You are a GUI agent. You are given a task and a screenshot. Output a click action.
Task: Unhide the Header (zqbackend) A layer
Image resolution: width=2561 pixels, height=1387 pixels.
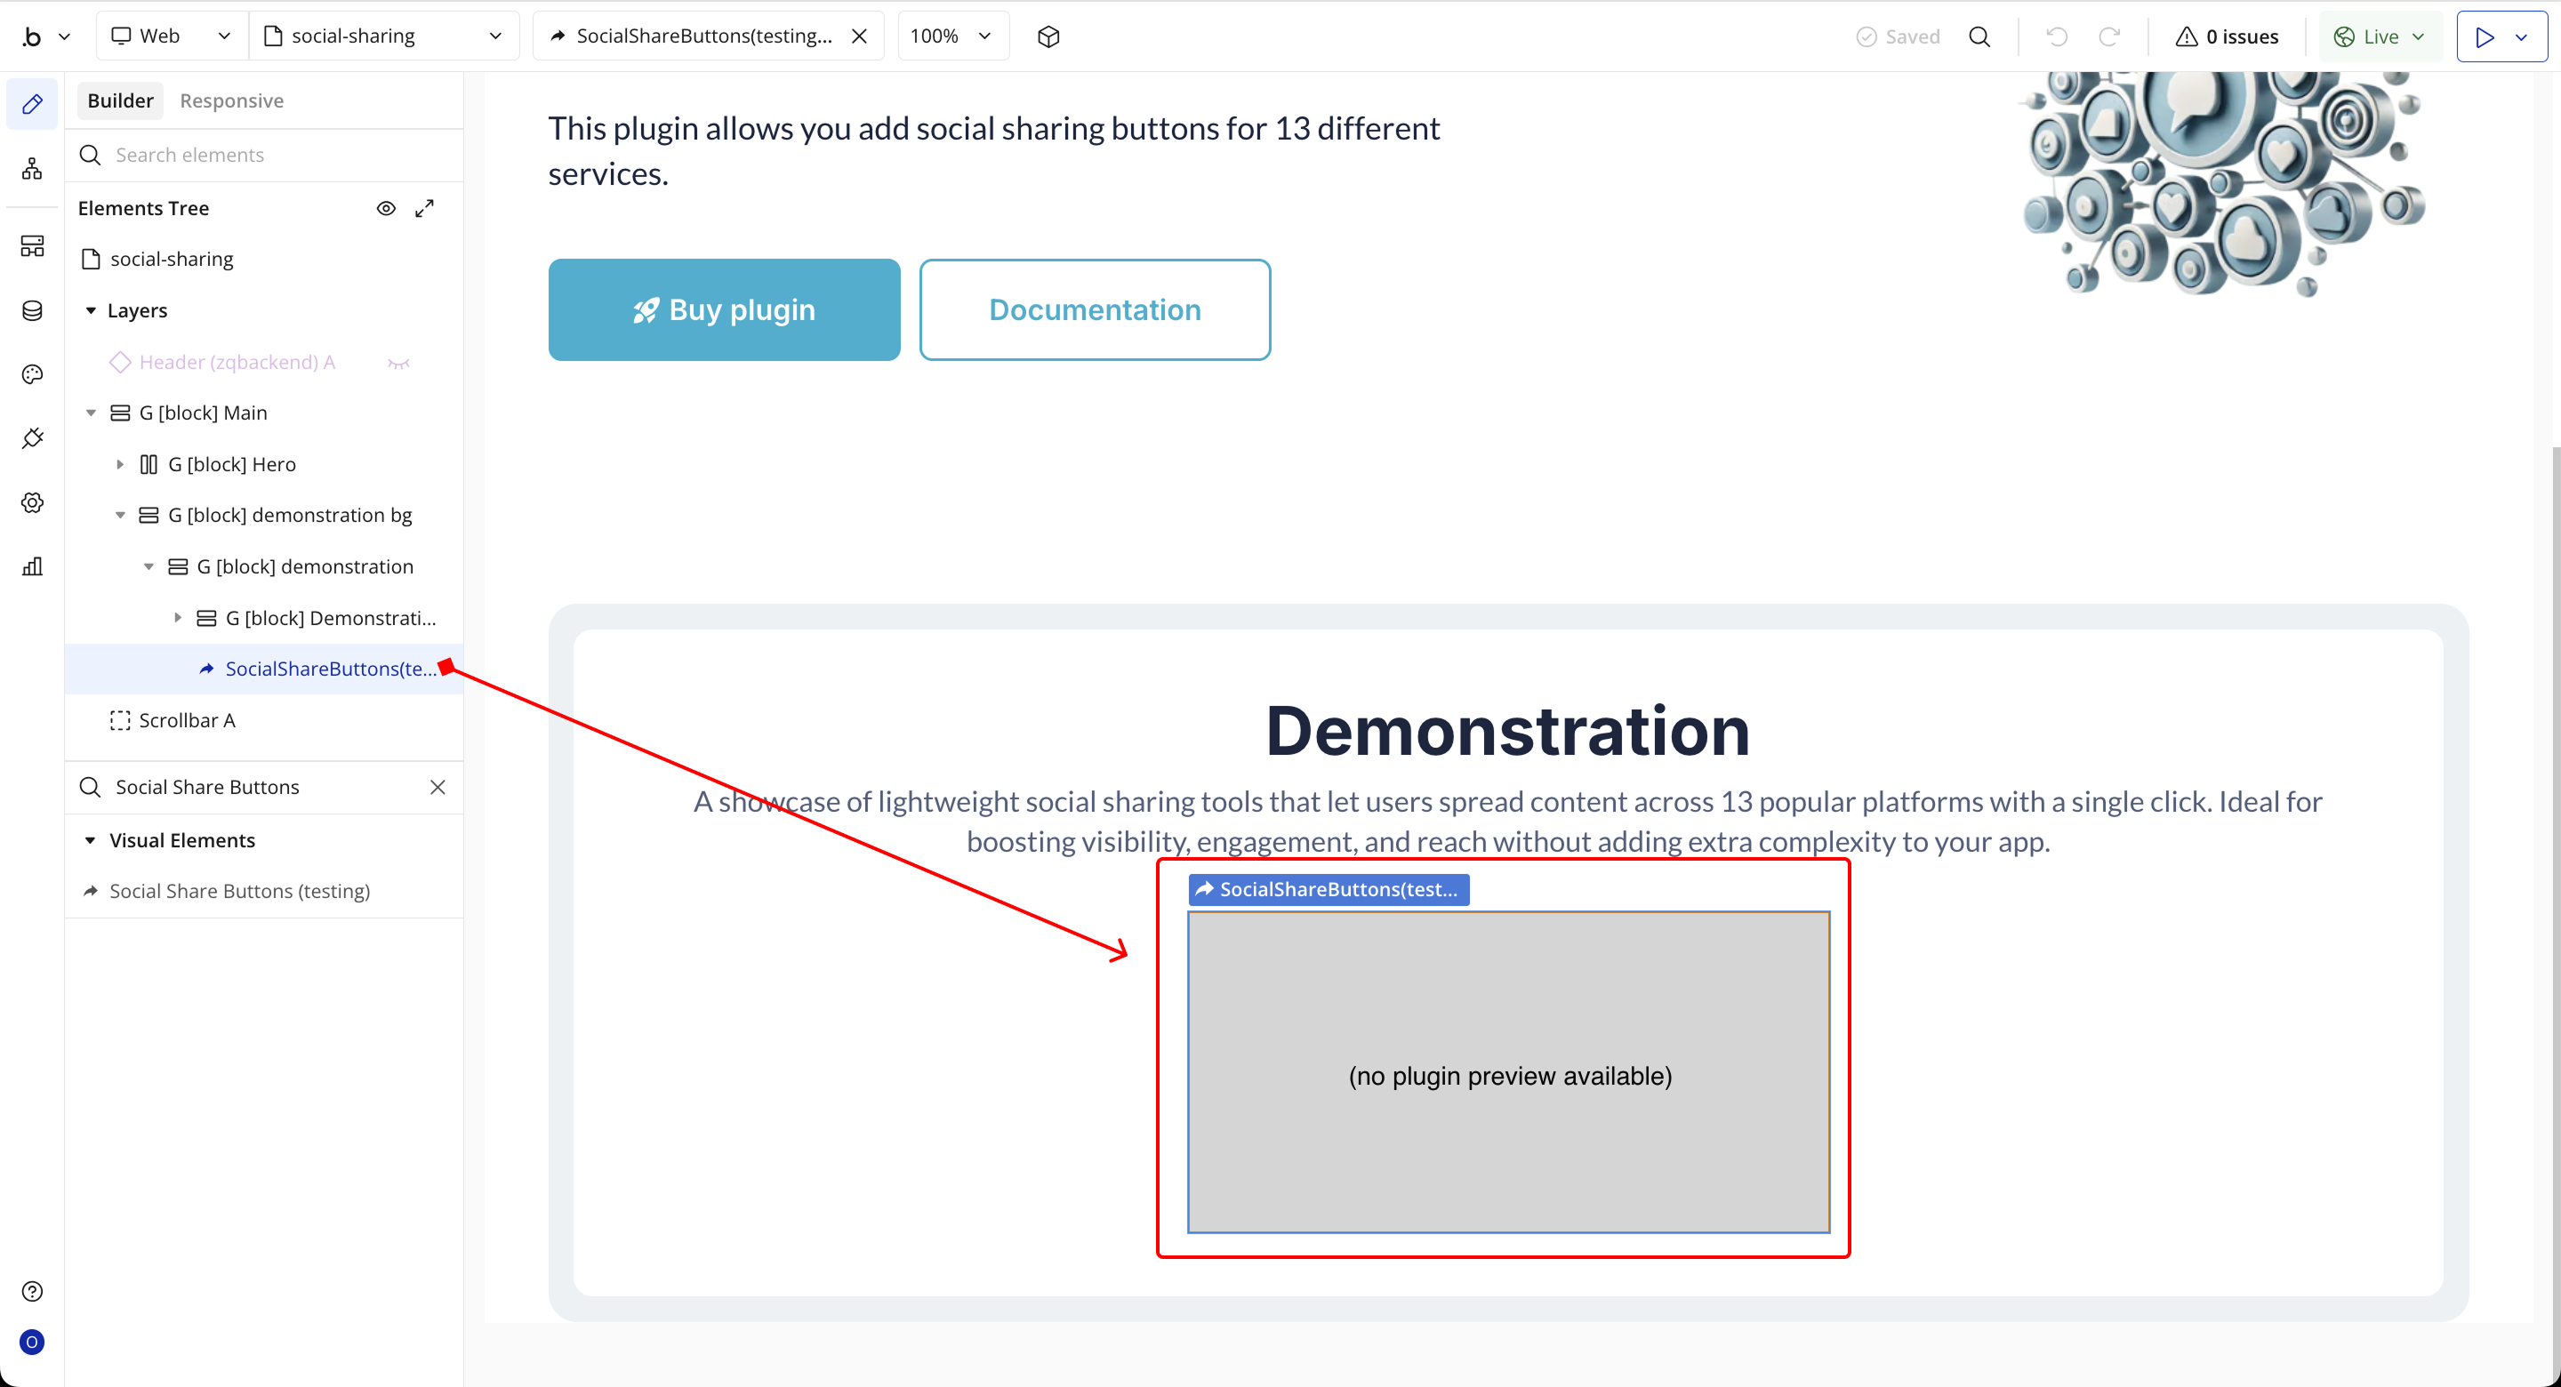pyautogui.click(x=398, y=363)
